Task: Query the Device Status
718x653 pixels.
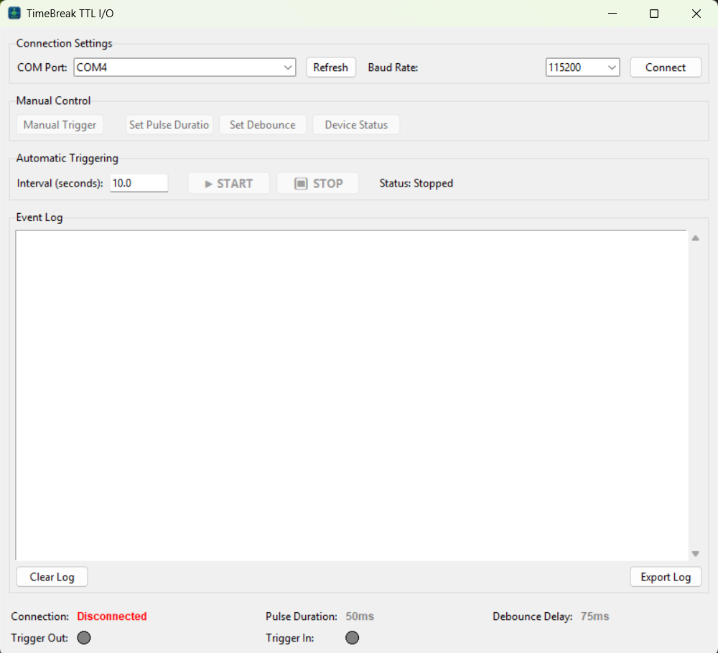Action: pyautogui.click(x=356, y=125)
